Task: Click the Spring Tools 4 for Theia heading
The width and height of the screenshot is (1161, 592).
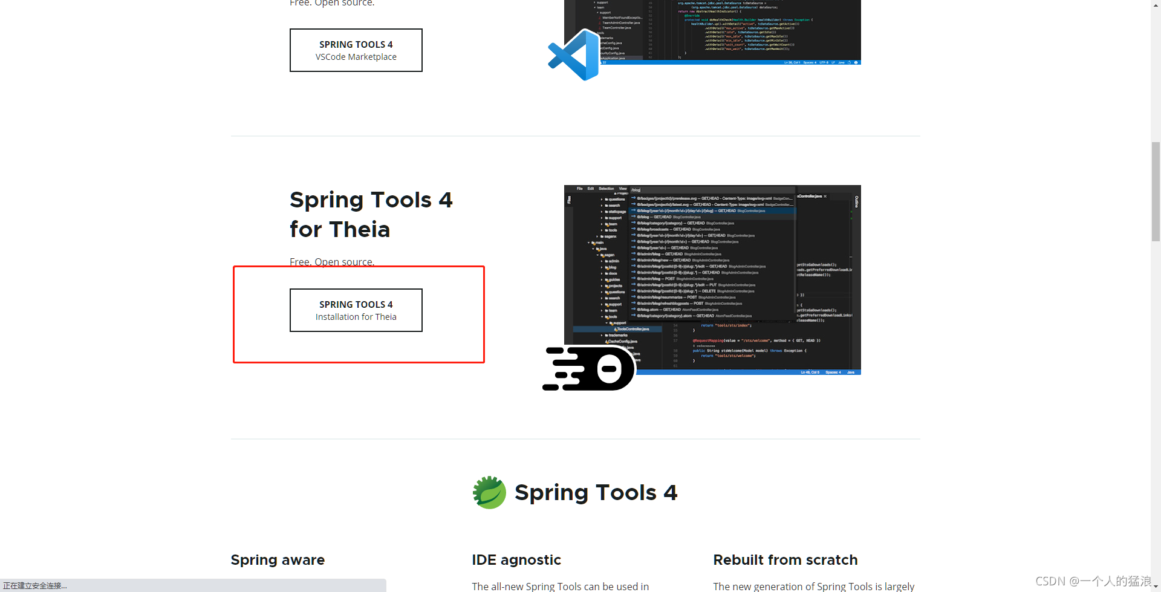Action: pos(371,215)
